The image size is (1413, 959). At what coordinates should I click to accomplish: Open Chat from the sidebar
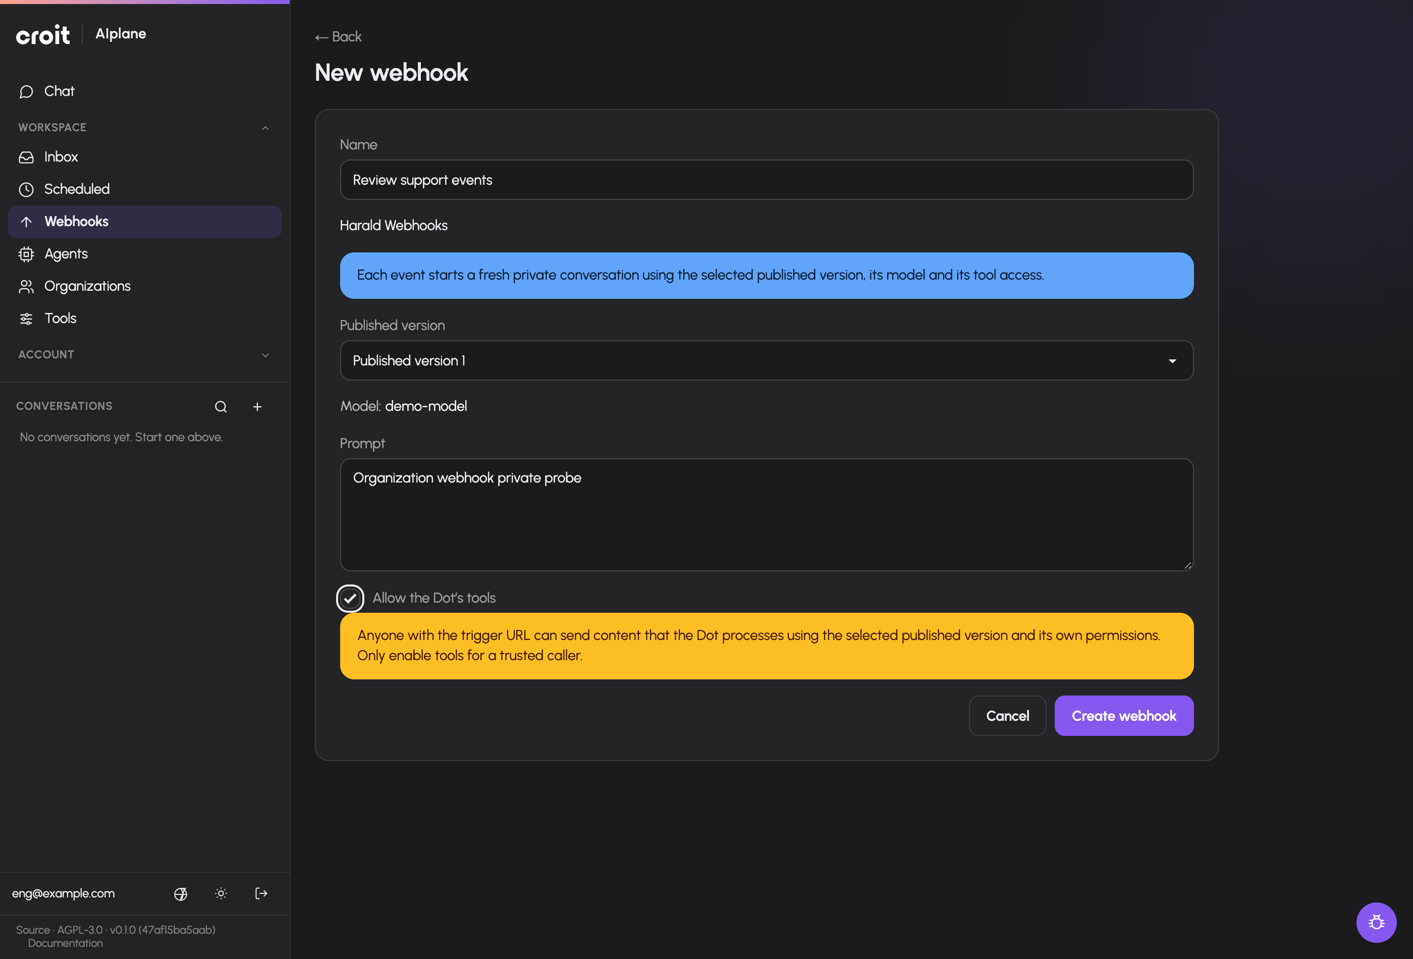[145, 91]
